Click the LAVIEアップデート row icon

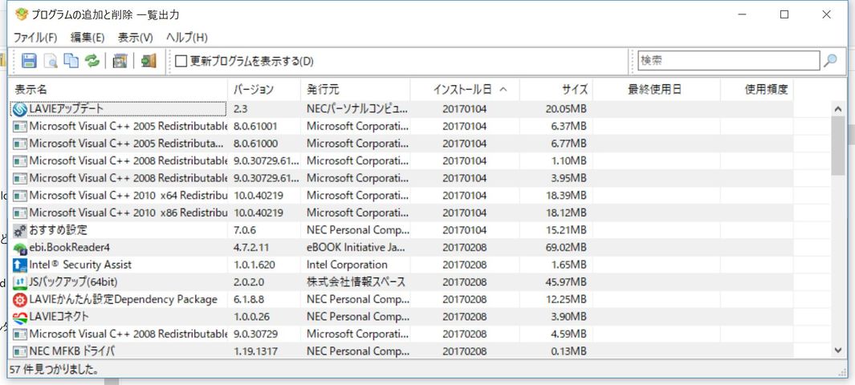20,109
